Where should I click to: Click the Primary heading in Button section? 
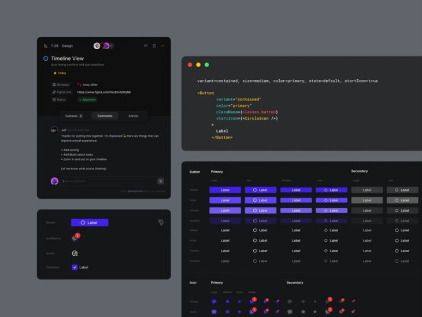217,172
